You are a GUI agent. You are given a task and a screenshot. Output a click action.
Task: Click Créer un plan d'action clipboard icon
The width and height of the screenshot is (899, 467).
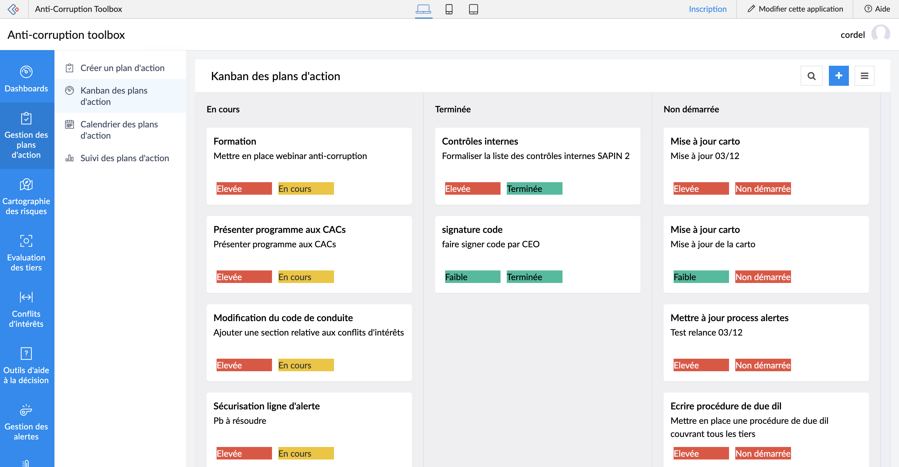(x=69, y=68)
